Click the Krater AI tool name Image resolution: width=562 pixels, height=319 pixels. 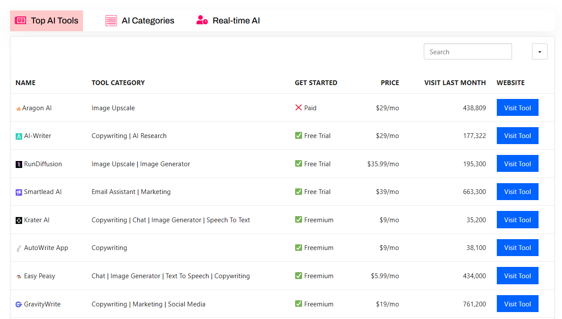37,220
